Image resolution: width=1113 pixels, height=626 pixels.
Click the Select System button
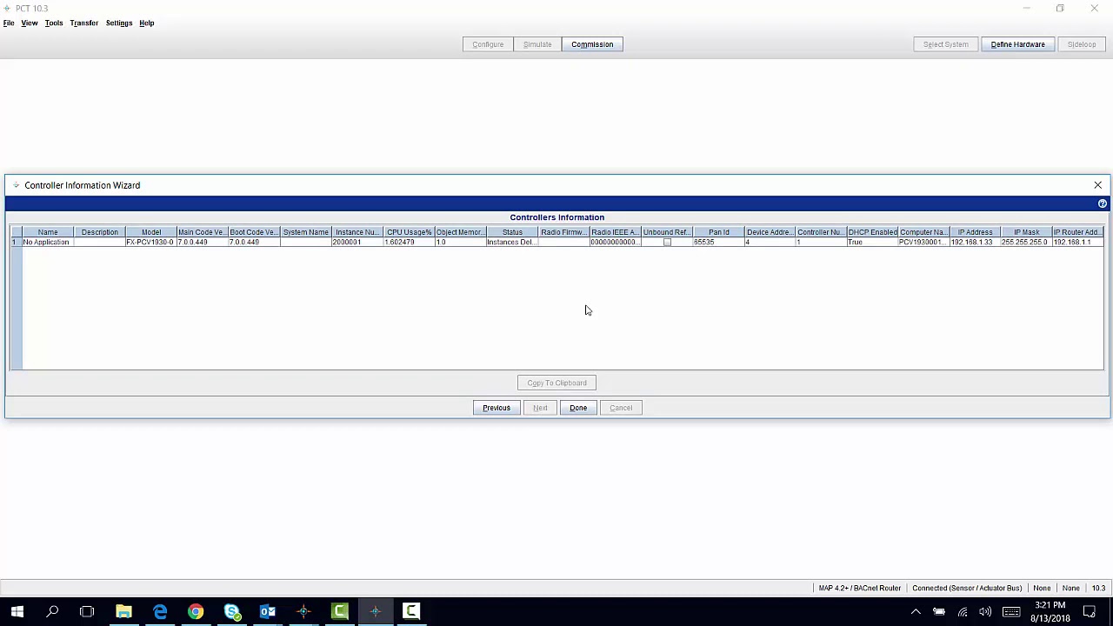945,44
